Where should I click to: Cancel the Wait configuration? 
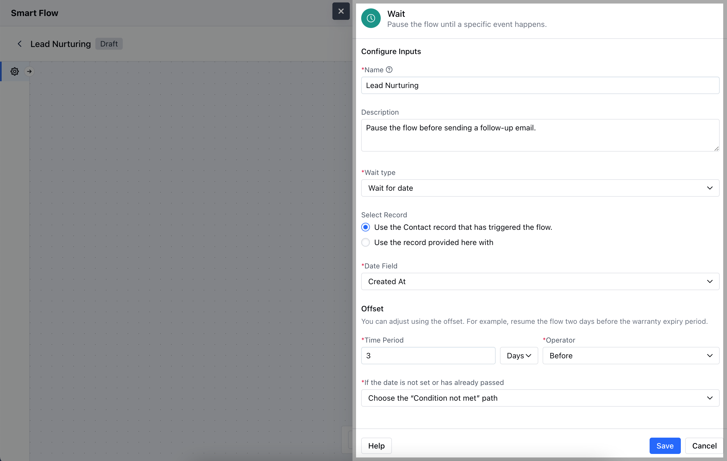[x=704, y=446]
